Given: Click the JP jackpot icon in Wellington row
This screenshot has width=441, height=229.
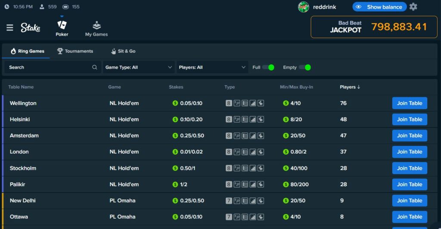Looking at the screenshot, I should point(237,103).
